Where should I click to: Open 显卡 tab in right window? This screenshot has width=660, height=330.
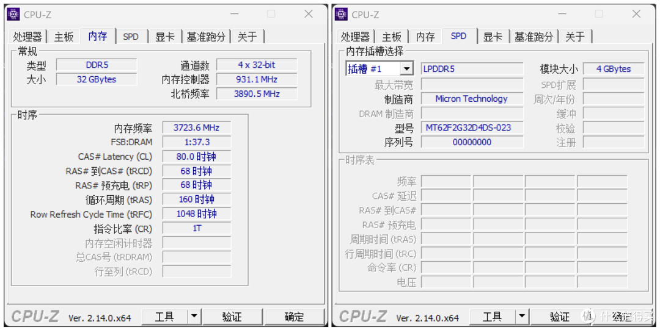[493, 37]
